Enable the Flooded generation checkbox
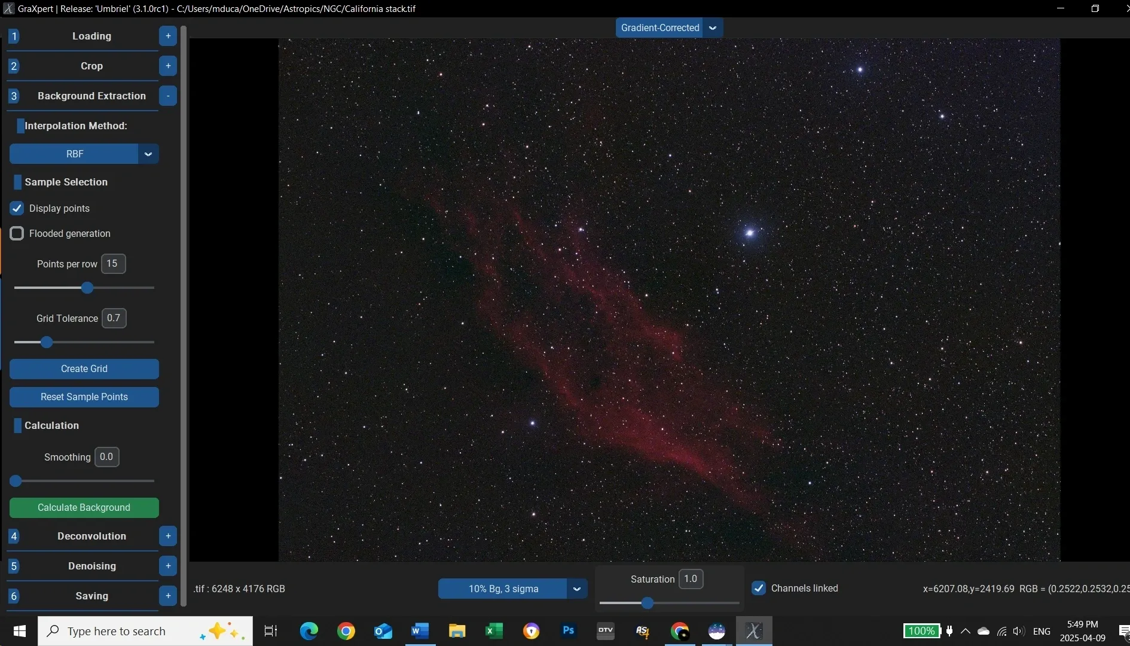Screen dimensions: 1130x646 tap(17, 233)
